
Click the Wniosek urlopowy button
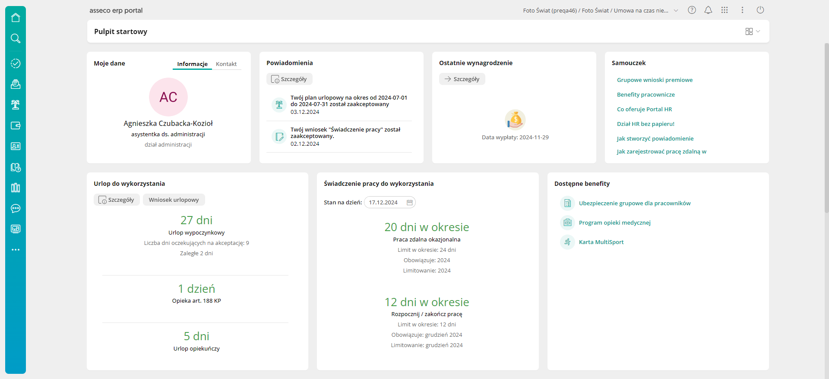[174, 200]
